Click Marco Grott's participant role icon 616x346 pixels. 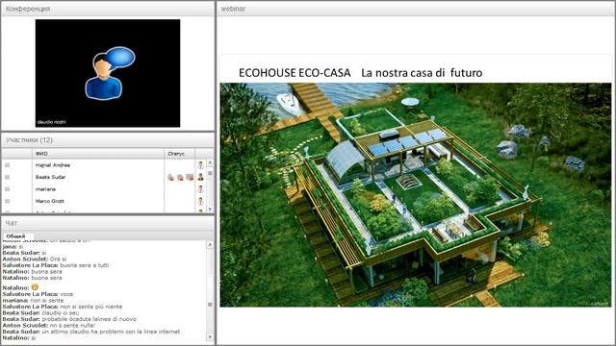(x=200, y=201)
